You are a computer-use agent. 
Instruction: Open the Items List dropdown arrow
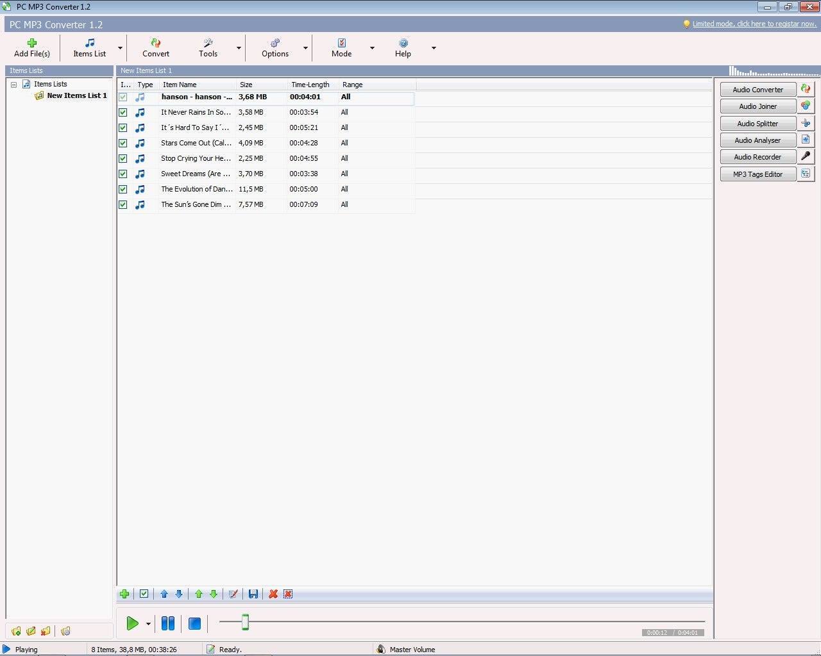(120, 48)
